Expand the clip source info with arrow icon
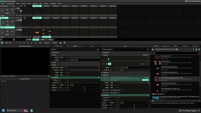 tap(145, 78)
